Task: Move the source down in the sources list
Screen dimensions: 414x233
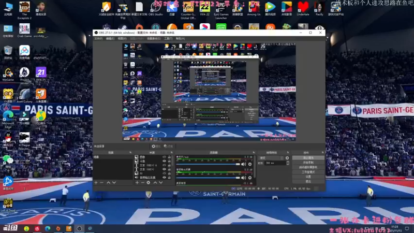Action: (x=161, y=183)
